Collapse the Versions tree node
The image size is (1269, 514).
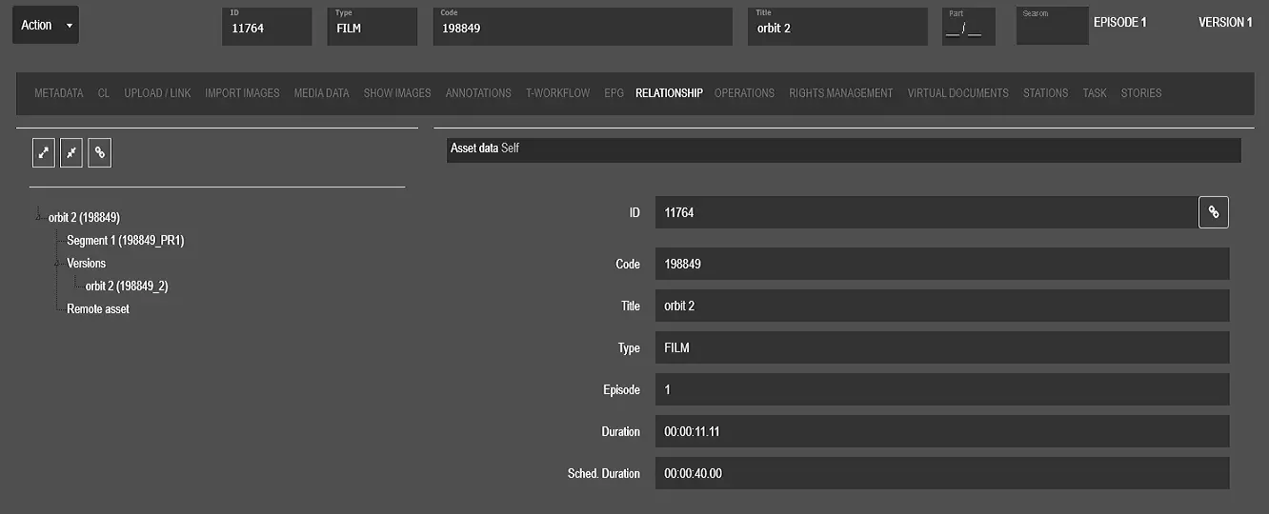[x=56, y=264]
